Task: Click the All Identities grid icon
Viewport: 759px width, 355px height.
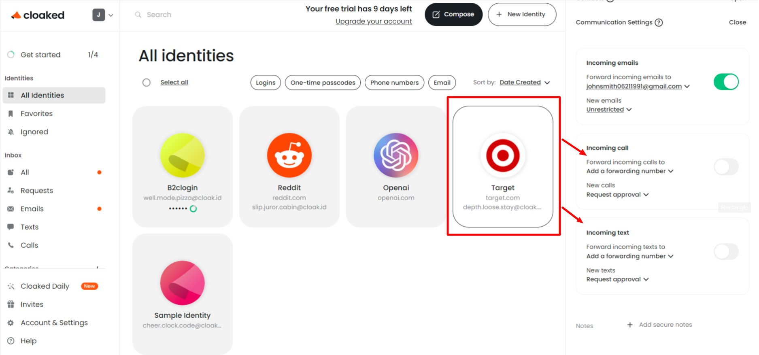Action: pos(11,95)
